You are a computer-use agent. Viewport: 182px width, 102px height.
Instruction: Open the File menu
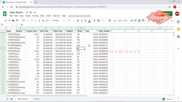click(x=11, y=16)
